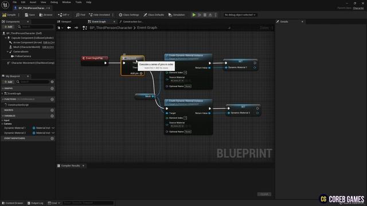The image size is (367, 206).
Task: Select the Character Movement component
Action: [x=33, y=63]
